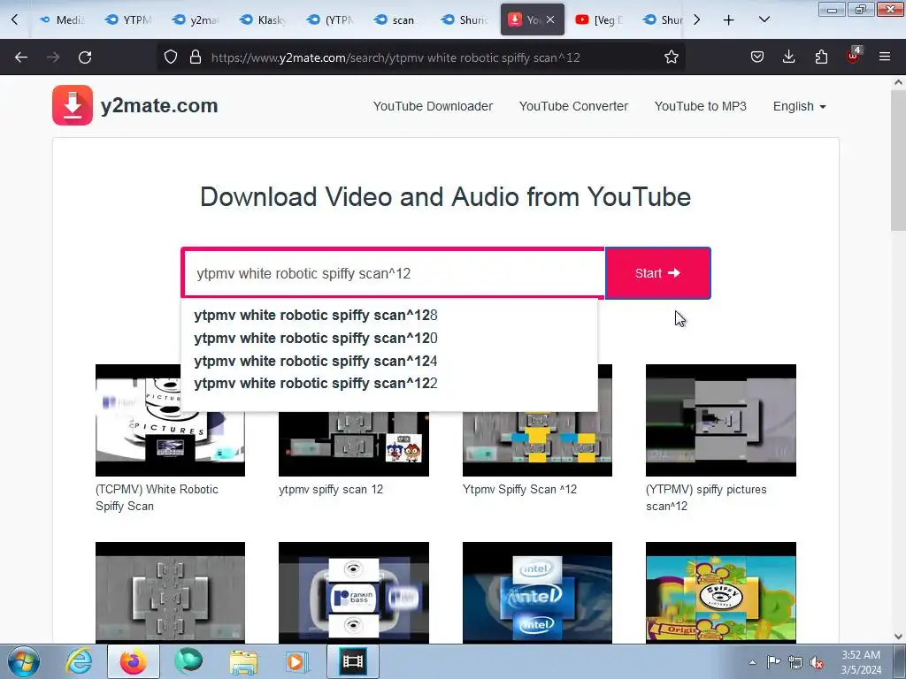This screenshot has width=906, height=679.
Task: Click the red Start button
Action: point(657,273)
